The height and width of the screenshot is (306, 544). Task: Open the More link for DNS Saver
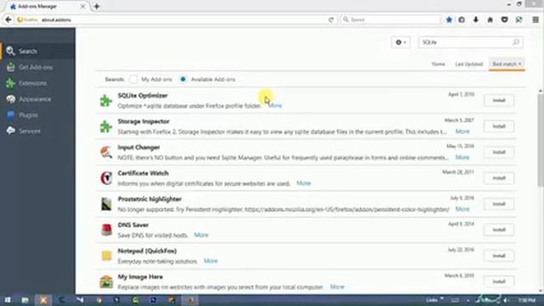pos(201,235)
